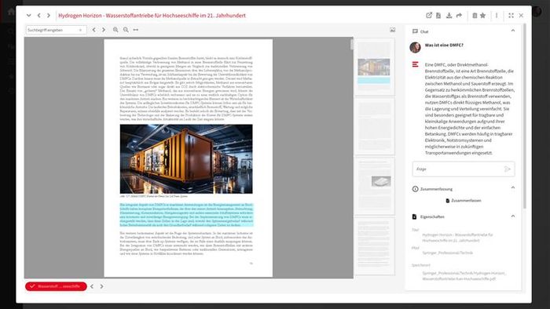Toggle fullscreen view of the viewer
550x309 pixels.
coord(511,16)
